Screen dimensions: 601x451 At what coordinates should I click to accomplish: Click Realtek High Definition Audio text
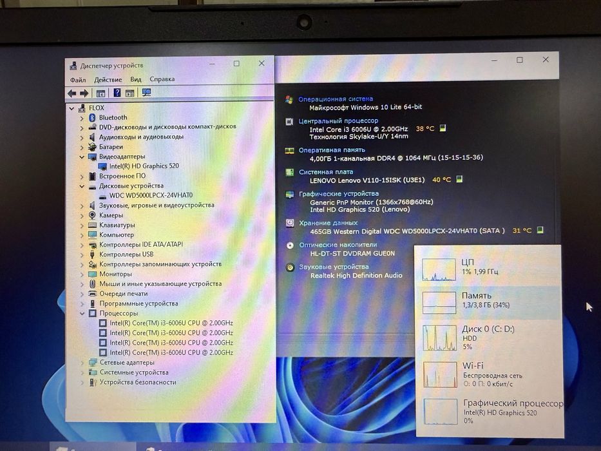[x=356, y=275]
